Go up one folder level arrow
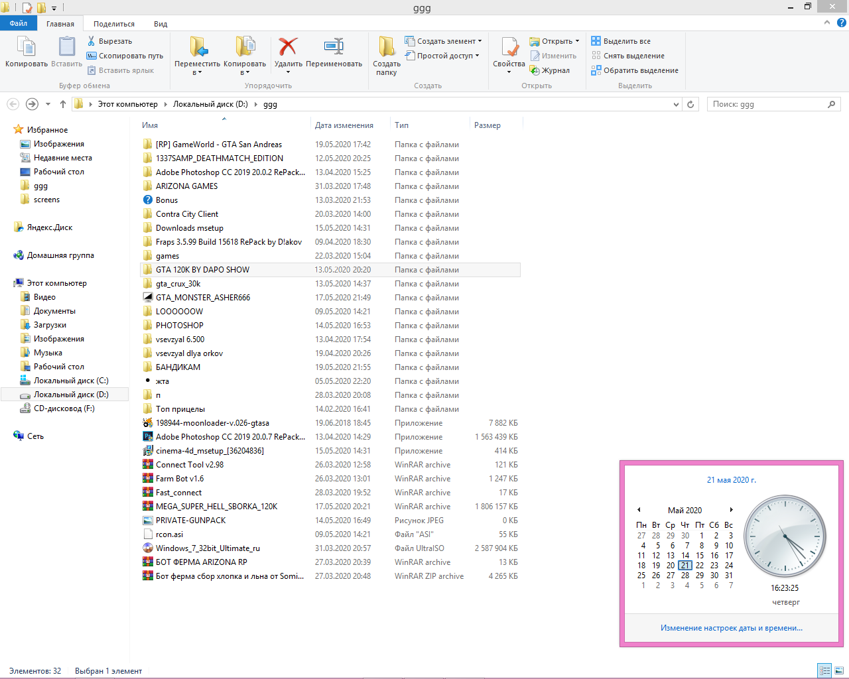849x679 pixels. pyautogui.click(x=63, y=104)
